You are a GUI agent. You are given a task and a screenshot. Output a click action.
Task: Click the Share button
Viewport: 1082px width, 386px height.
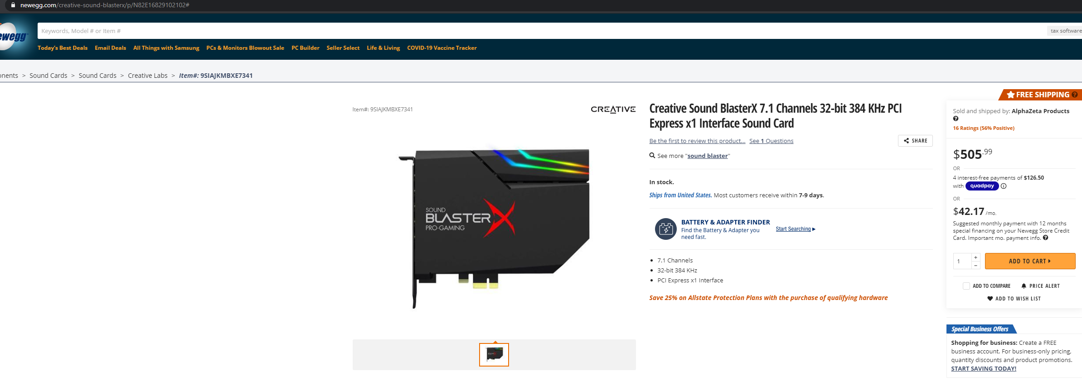tap(915, 141)
